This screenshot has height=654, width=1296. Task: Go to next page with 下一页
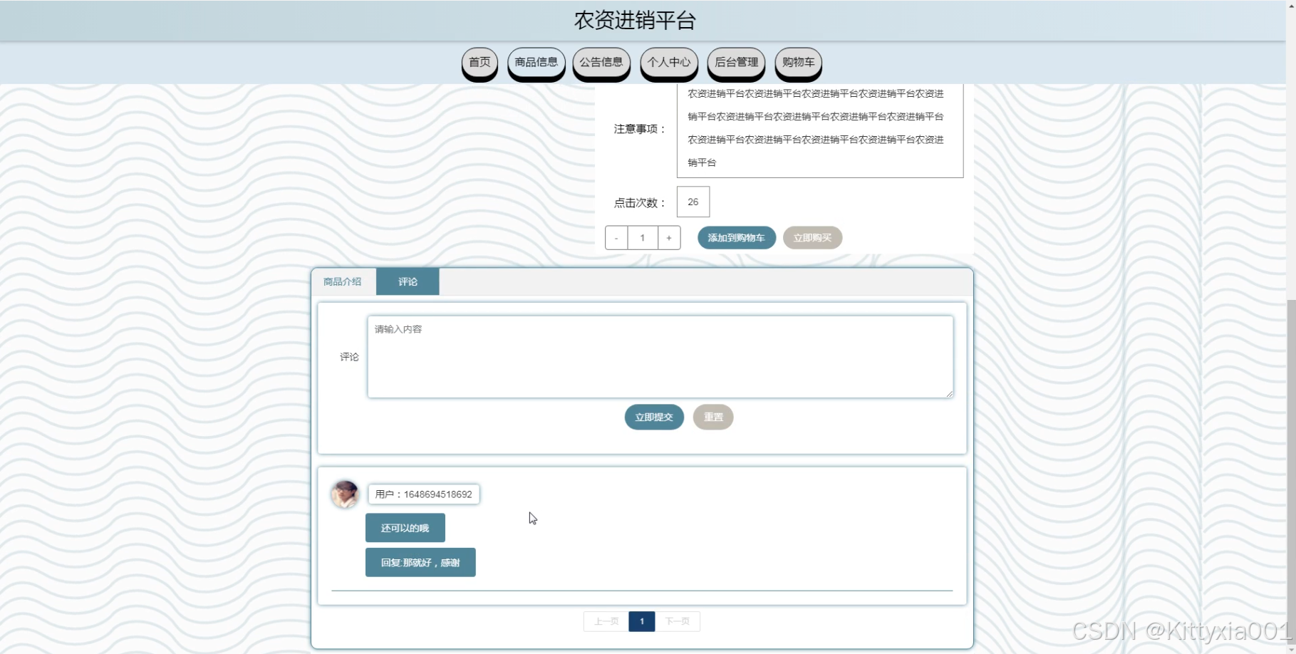coord(677,621)
